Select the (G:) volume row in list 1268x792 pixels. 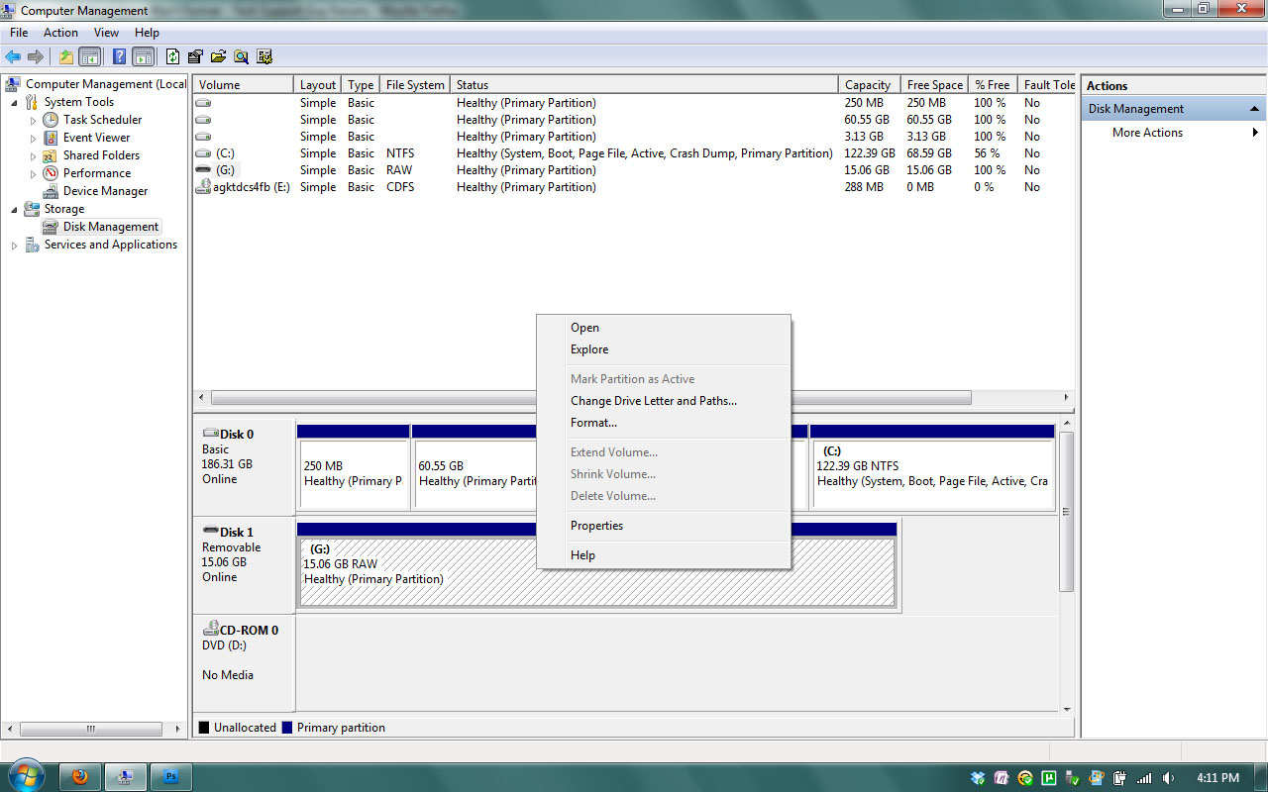[x=634, y=170]
